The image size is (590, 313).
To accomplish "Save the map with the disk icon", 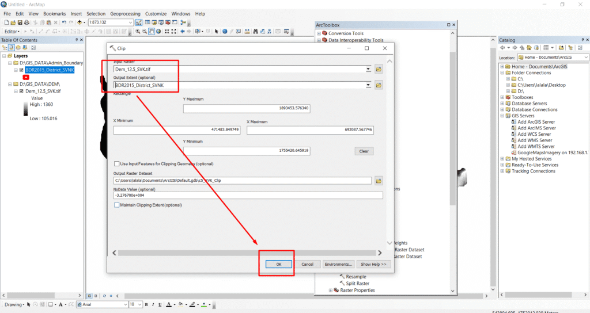I will pyautogui.click(x=20, y=22).
